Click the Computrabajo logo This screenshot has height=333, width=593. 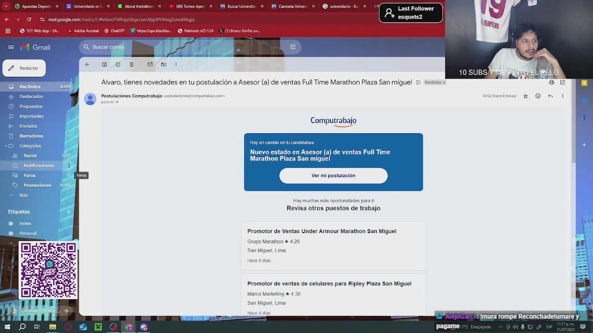click(x=334, y=121)
